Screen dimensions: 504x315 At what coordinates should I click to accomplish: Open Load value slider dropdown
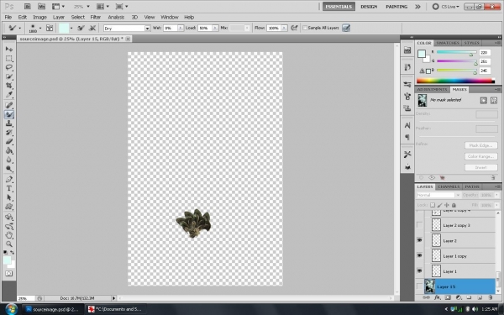click(215, 29)
